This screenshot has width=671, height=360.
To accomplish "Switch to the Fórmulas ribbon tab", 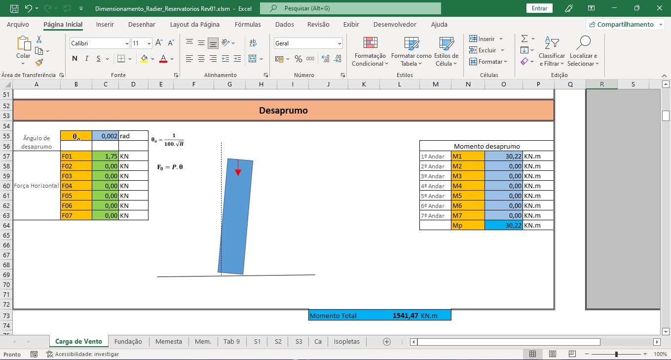I will point(248,24).
